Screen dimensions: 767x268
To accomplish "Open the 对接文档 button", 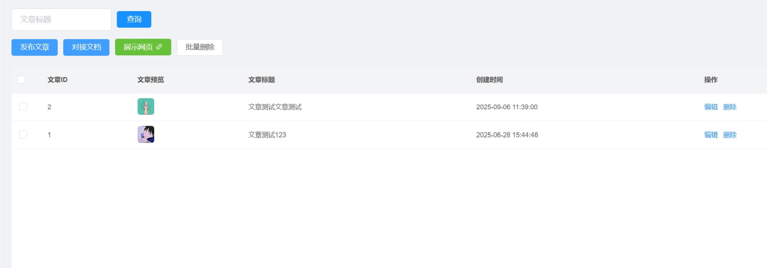I will [x=86, y=47].
